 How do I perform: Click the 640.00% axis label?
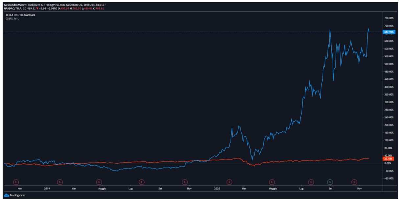389,41
